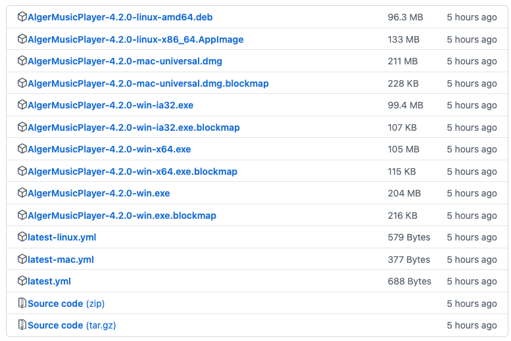This screenshot has height=341, width=511.
Task: Click timestamp in the Source code (zip) row
Action: click(472, 304)
